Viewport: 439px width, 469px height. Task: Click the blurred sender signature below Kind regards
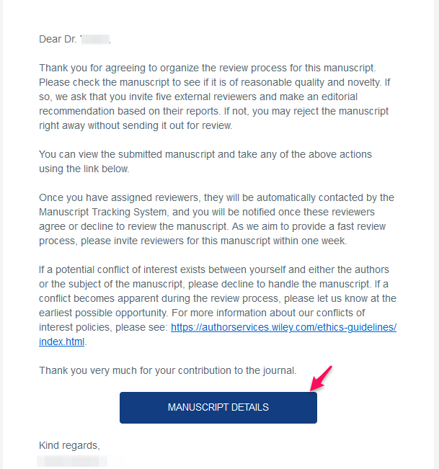(x=72, y=461)
